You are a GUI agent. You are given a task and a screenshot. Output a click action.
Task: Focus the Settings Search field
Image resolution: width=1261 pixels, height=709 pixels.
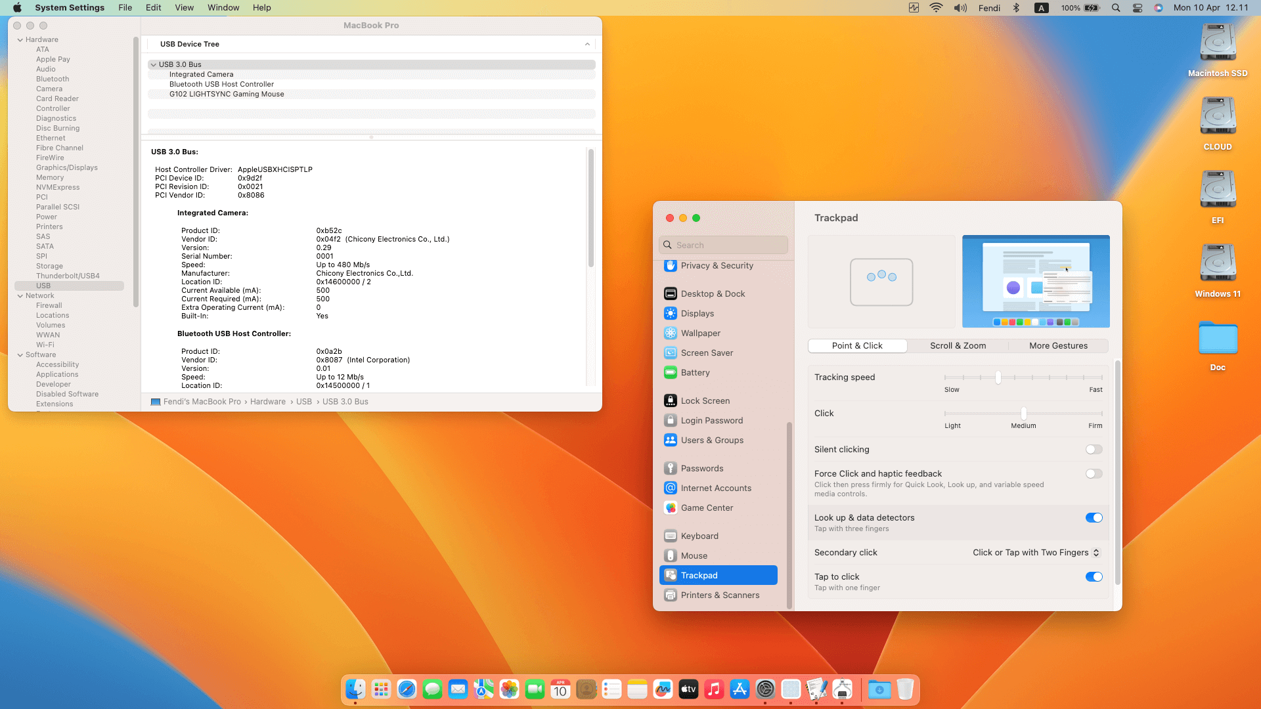pos(723,245)
